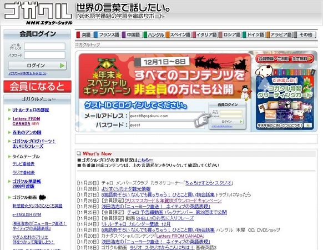This screenshot has height=250, width=323.
Task: Open ラジオ スタジオからこんにちは！ link
Action: click(162, 247)
